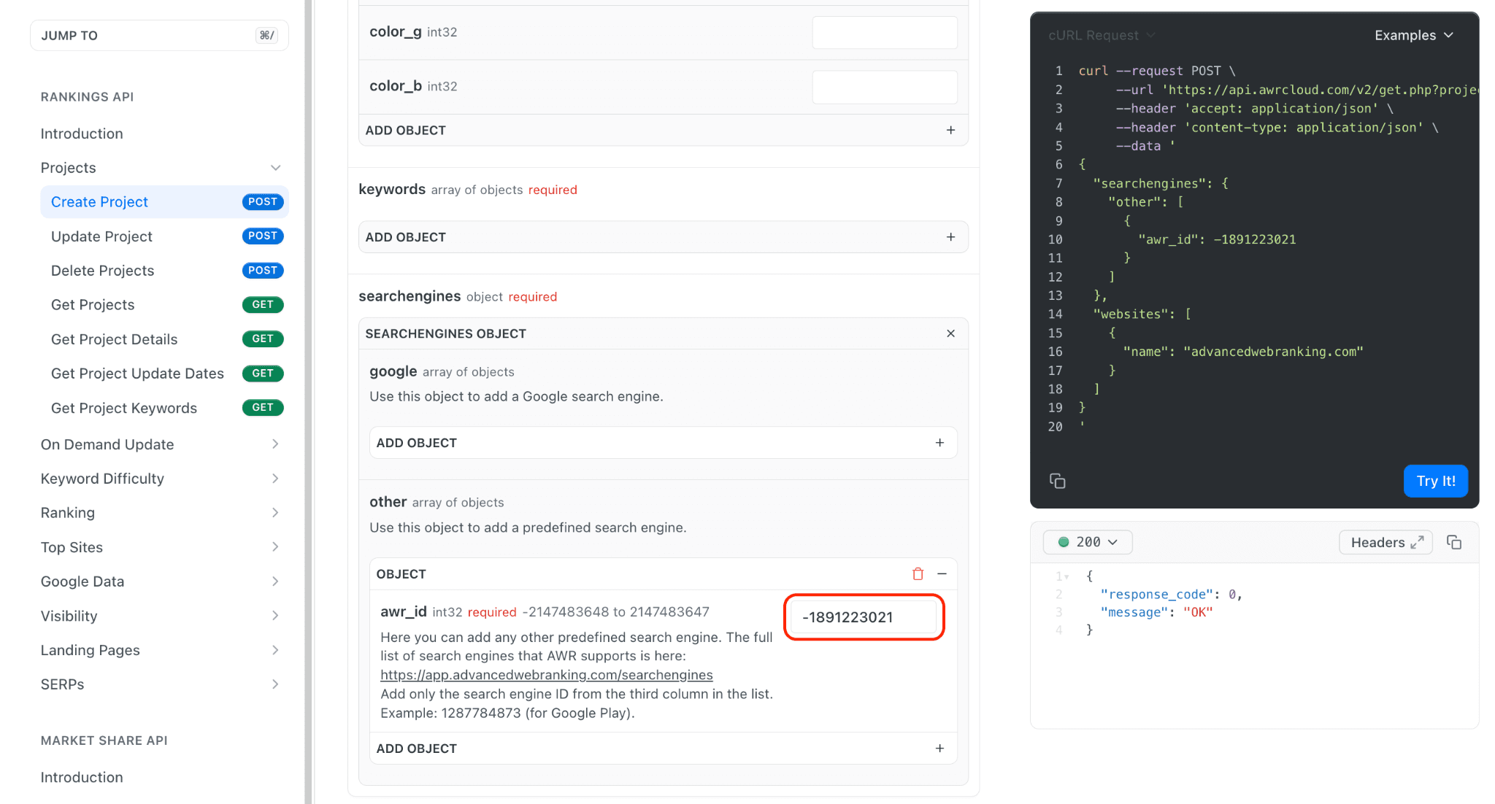Click the JUMP TO search box
Viewport: 1495px width, 804px height.
click(159, 35)
